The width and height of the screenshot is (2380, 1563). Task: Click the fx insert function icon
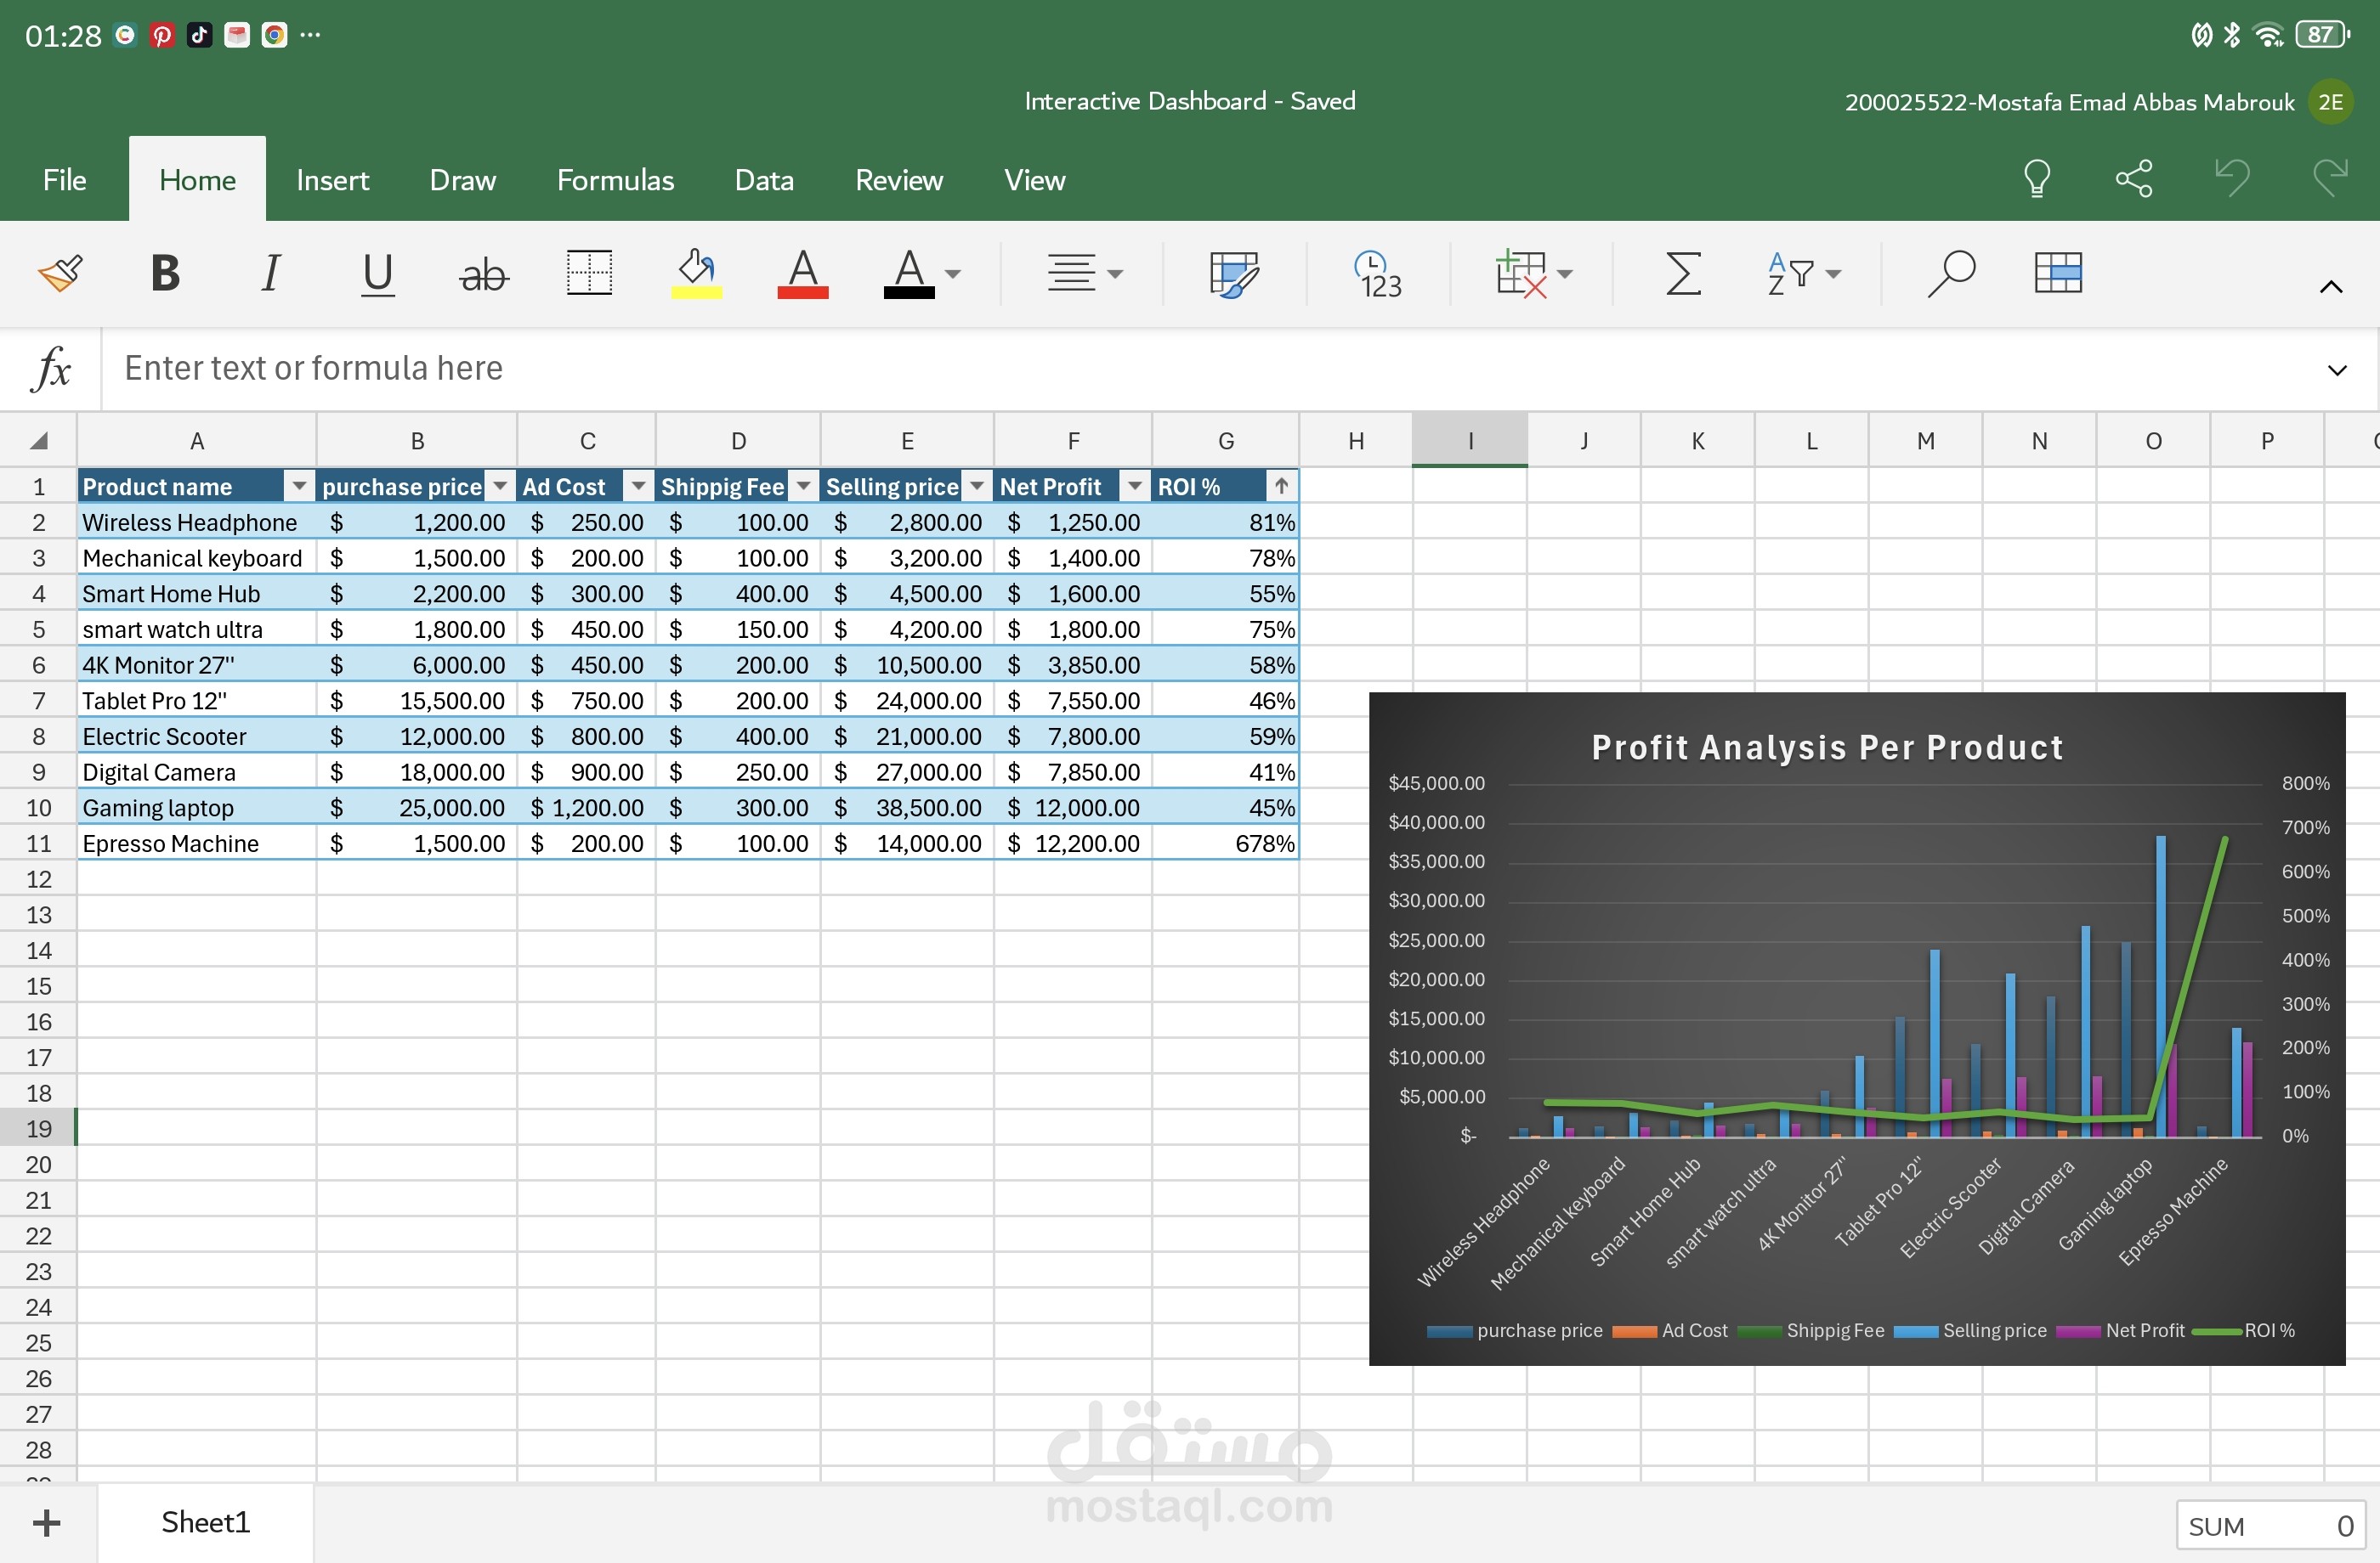click(x=51, y=369)
